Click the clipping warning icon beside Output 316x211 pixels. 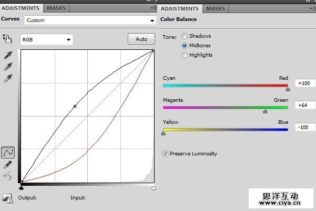pos(7,198)
